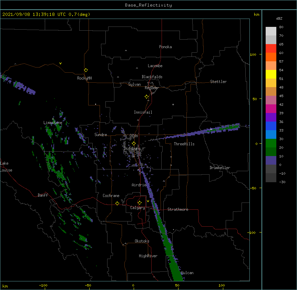Click the yellow diamond radar marker near Olds
297x290 pixels.
point(134,143)
